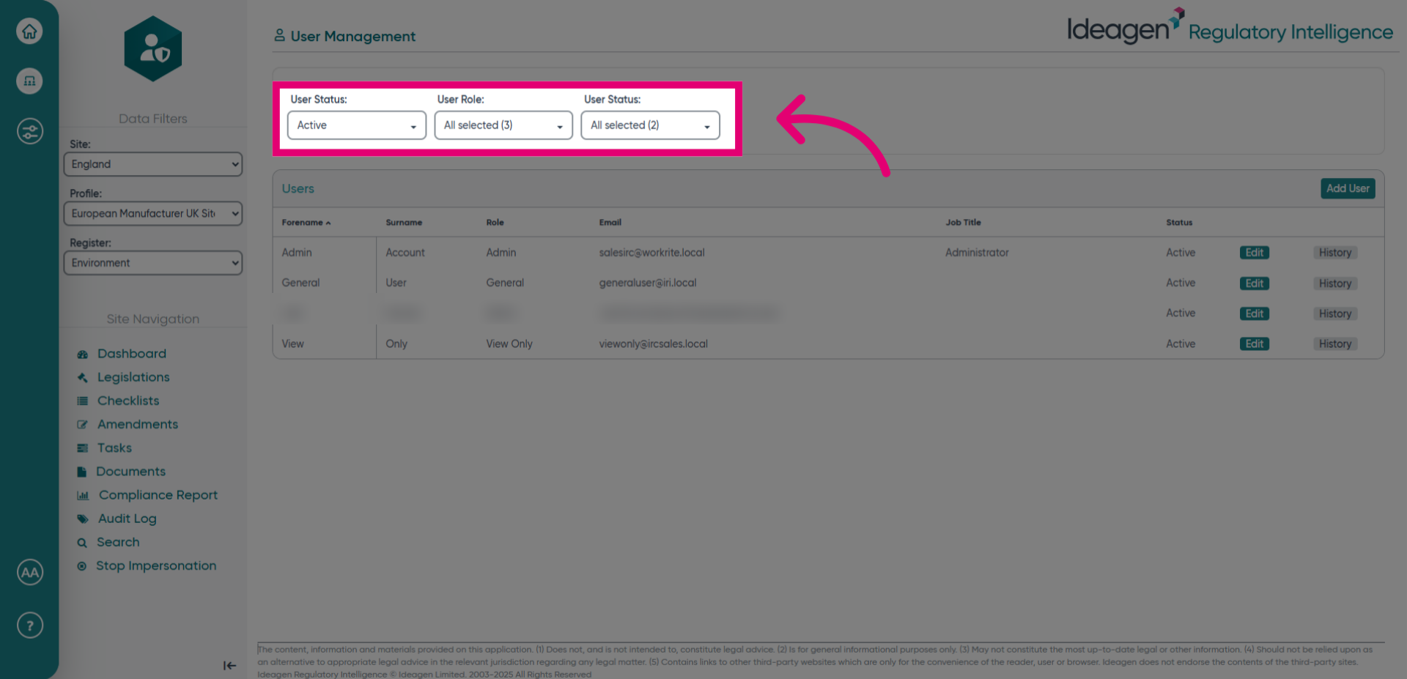Click the Audit Log tag icon
Viewport: 1407px width, 679px height.
pyautogui.click(x=82, y=519)
